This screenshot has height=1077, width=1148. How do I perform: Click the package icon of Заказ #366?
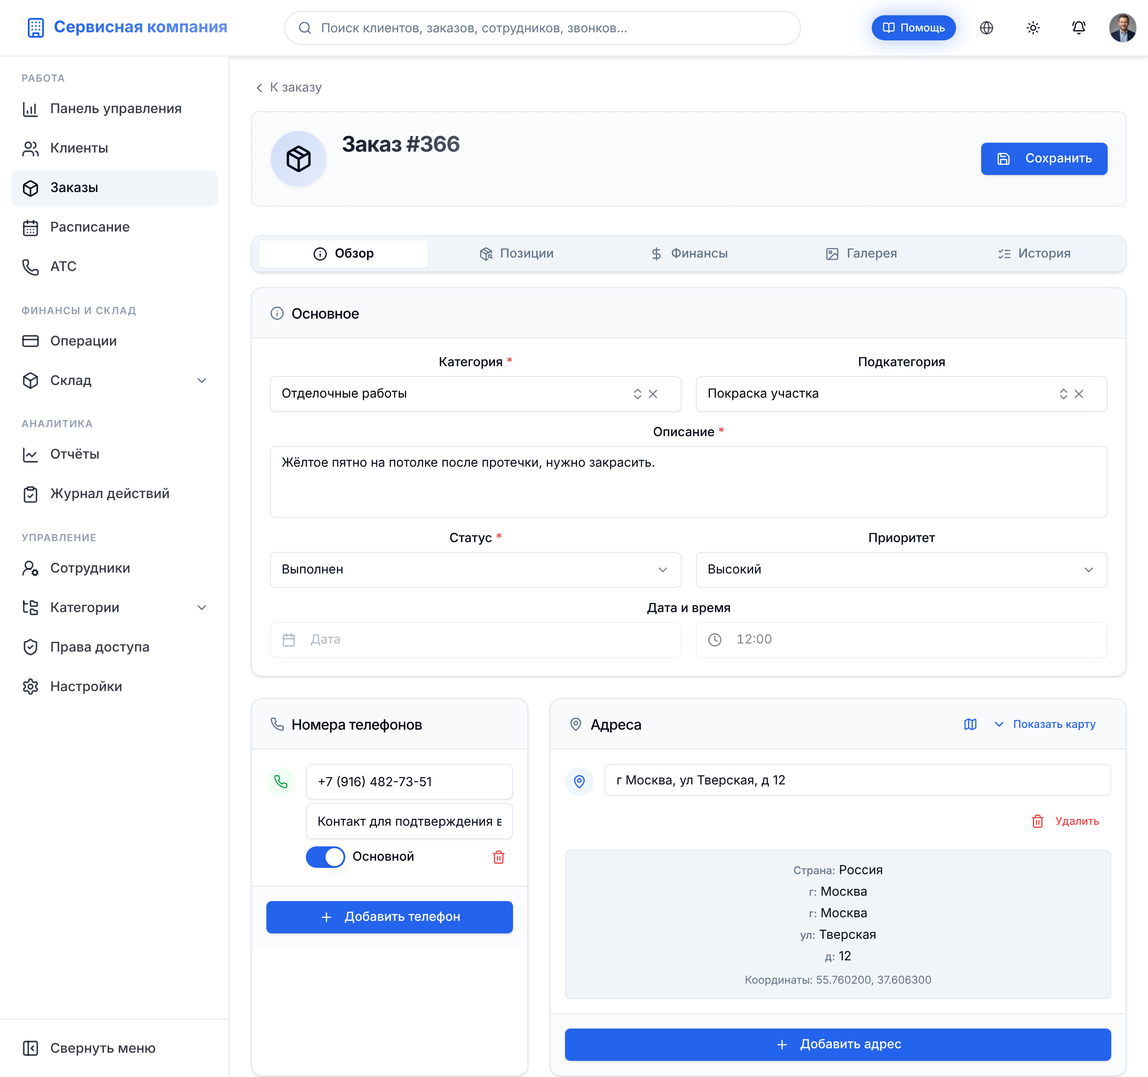pyautogui.click(x=299, y=158)
